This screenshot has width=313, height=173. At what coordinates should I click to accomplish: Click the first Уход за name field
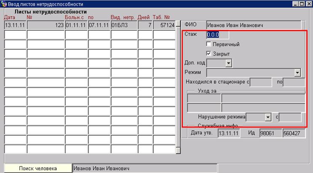(263, 98)
